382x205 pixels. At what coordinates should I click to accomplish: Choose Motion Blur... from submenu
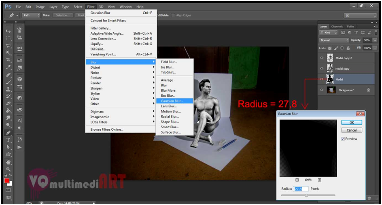click(174, 111)
